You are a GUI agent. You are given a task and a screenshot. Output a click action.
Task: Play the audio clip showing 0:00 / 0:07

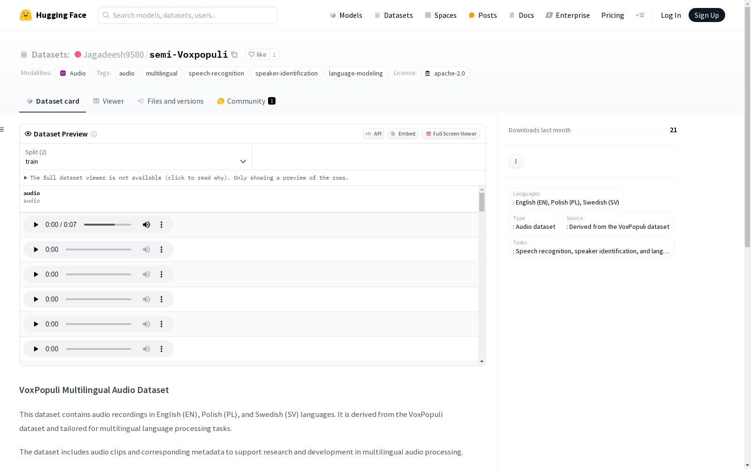(x=36, y=225)
